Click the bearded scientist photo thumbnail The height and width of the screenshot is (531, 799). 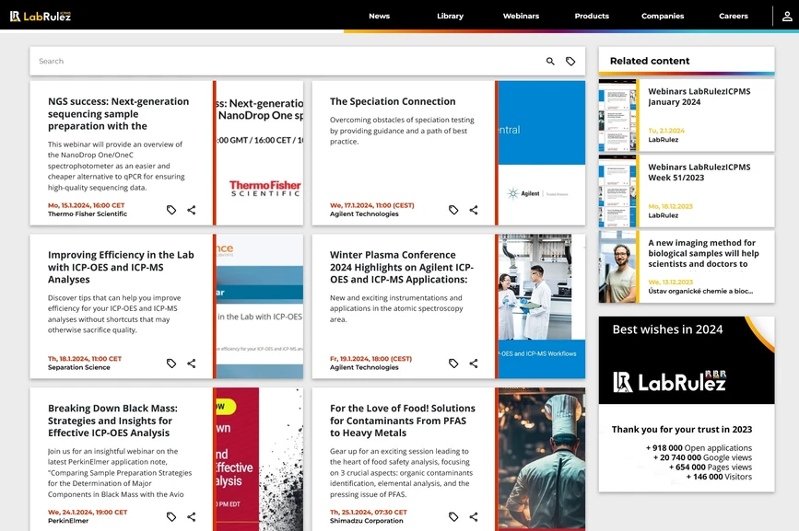pyautogui.click(x=617, y=267)
